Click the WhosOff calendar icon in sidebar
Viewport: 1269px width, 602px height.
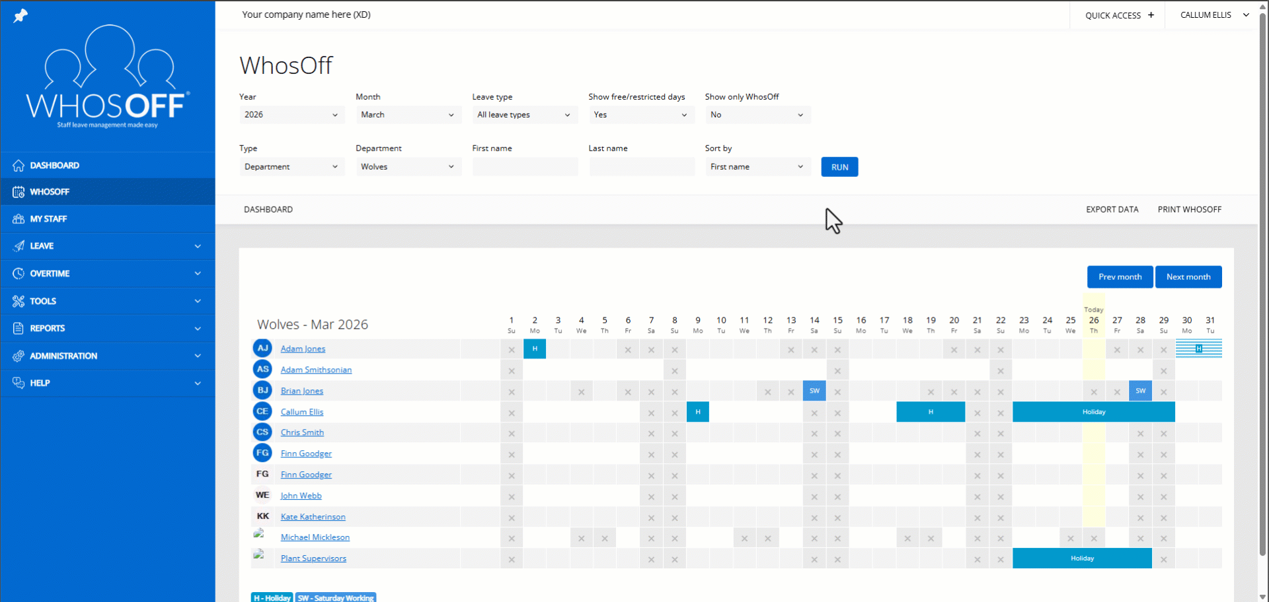click(19, 192)
